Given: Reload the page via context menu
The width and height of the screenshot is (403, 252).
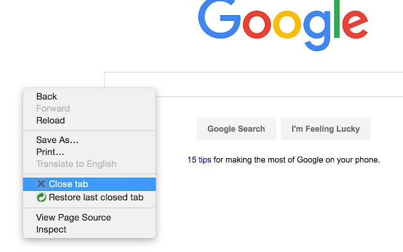Looking at the screenshot, I should point(50,120).
